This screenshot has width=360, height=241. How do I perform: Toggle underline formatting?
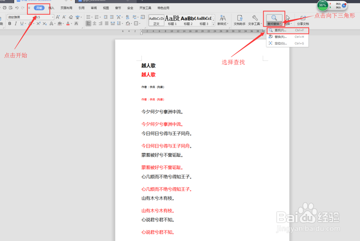point(22,23)
